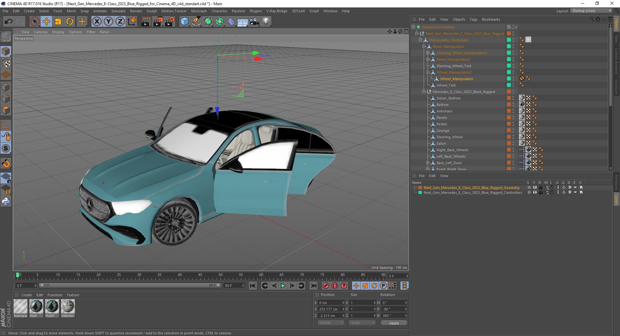
Task: Activate the Move tool in top toolbar
Action: (46, 22)
